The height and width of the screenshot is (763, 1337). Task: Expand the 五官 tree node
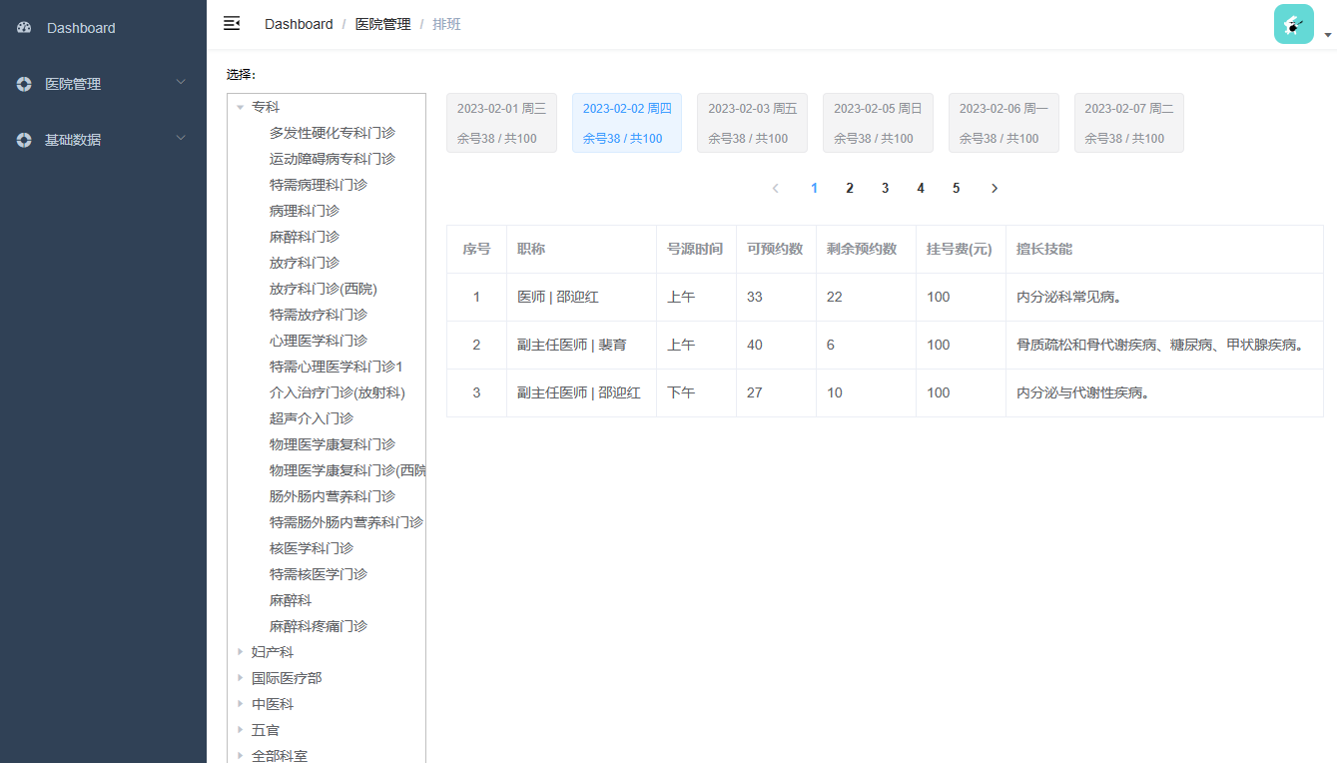click(240, 730)
